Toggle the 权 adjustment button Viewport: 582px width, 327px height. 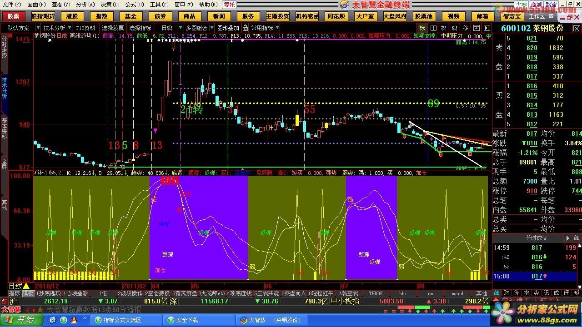pos(444,28)
